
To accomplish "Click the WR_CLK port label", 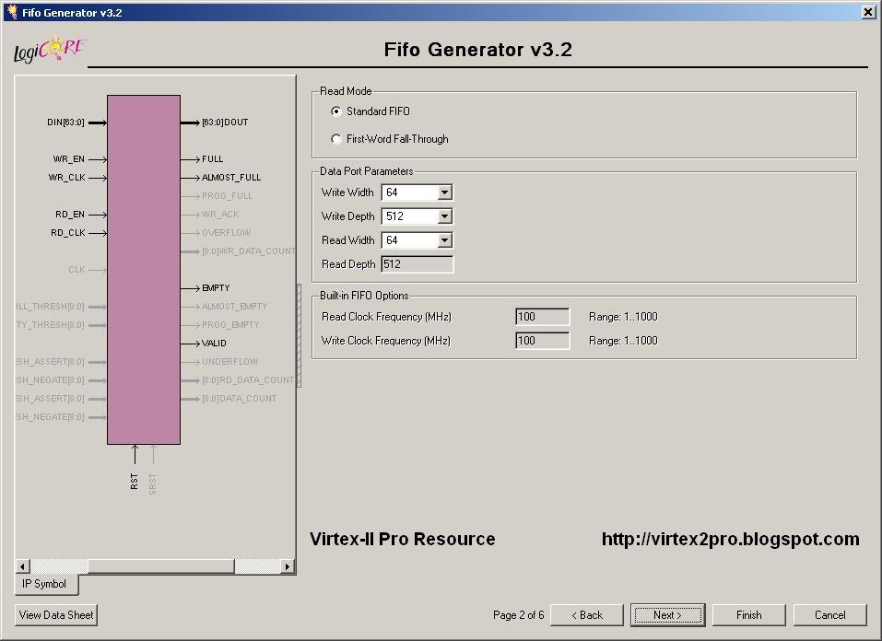I will click(x=67, y=178).
